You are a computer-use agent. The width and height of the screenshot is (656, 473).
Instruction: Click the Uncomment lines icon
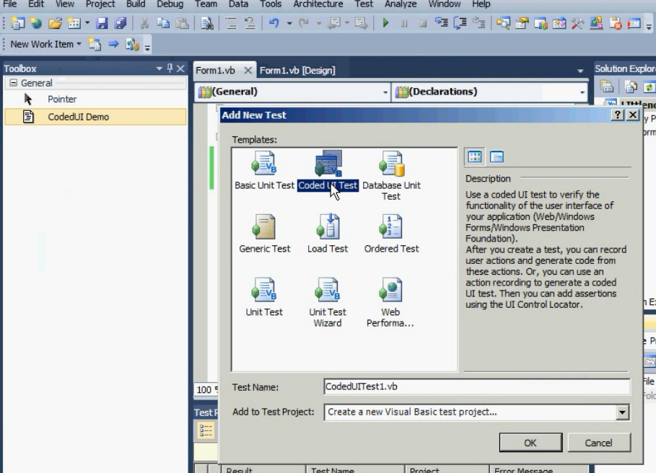[x=250, y=23]
